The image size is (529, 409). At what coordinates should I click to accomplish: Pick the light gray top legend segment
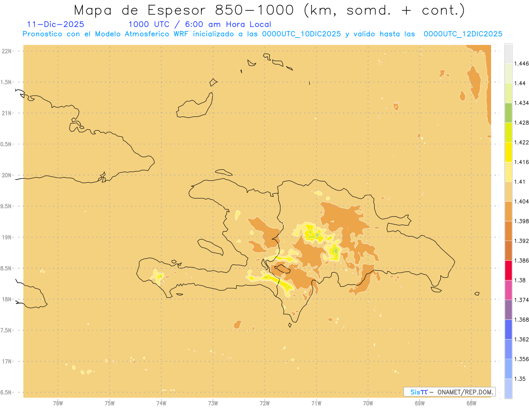coord(508,53)
